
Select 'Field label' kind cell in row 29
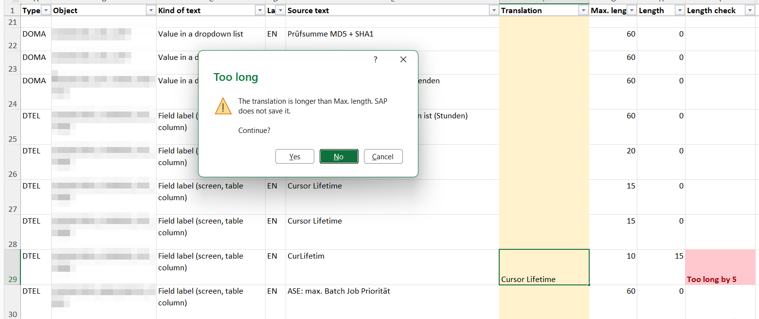click(x=211, y=267)
